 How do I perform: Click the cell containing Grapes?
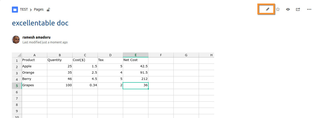tap(35, 85)
